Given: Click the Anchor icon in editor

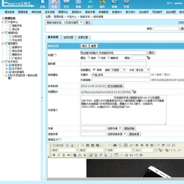Looking at the screenshot, I should [84, 155].
